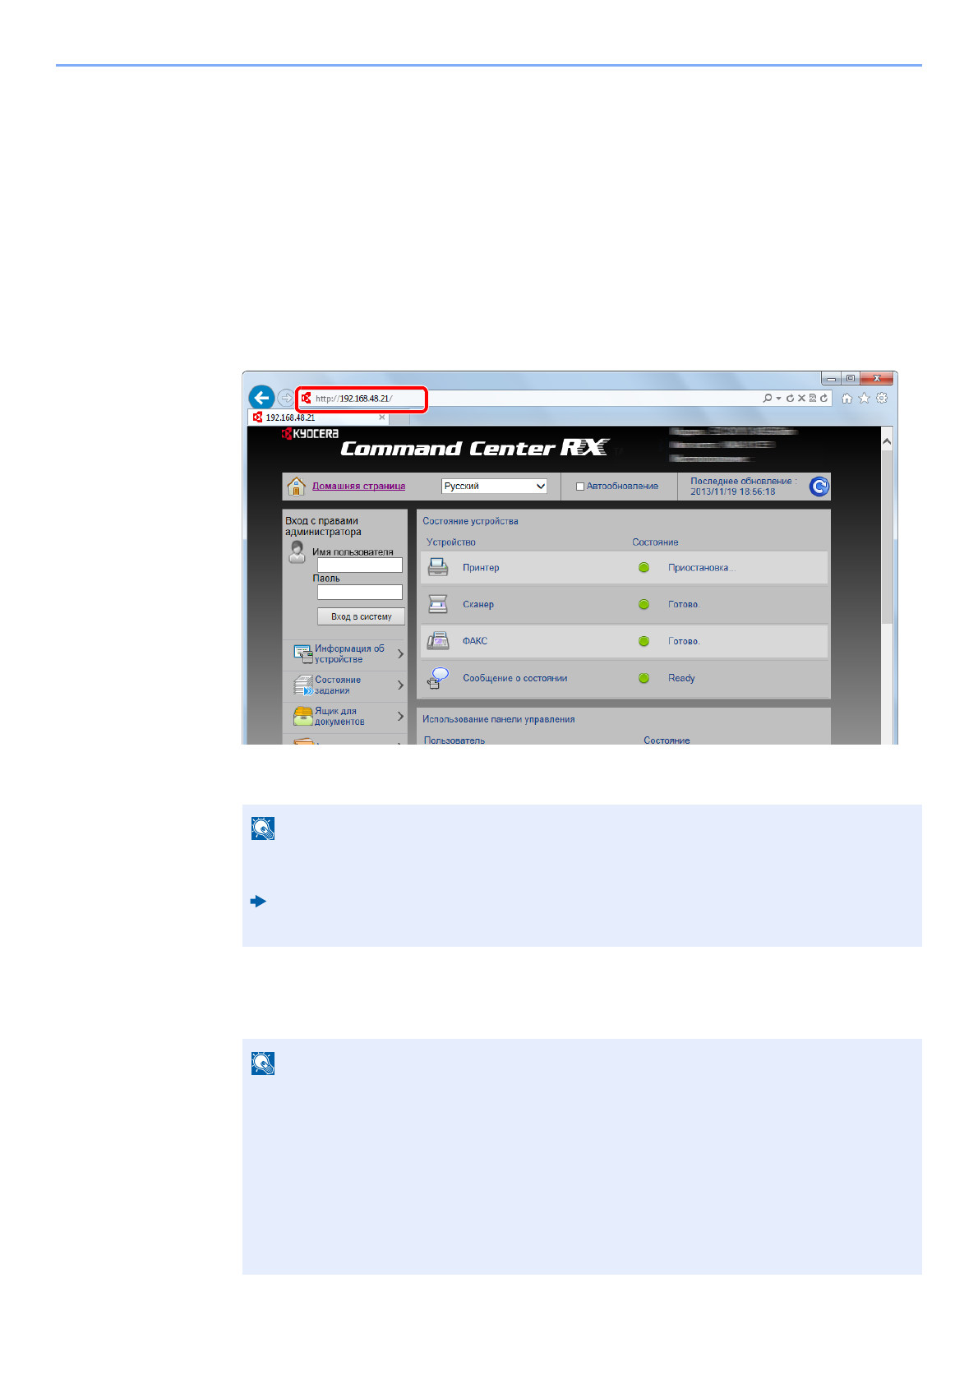
Task: Click the blue refresh icon beside last update
Action: 819,487
